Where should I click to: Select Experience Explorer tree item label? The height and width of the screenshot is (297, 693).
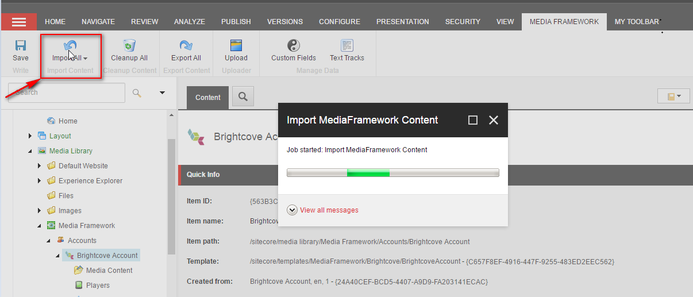coord(90,181)
